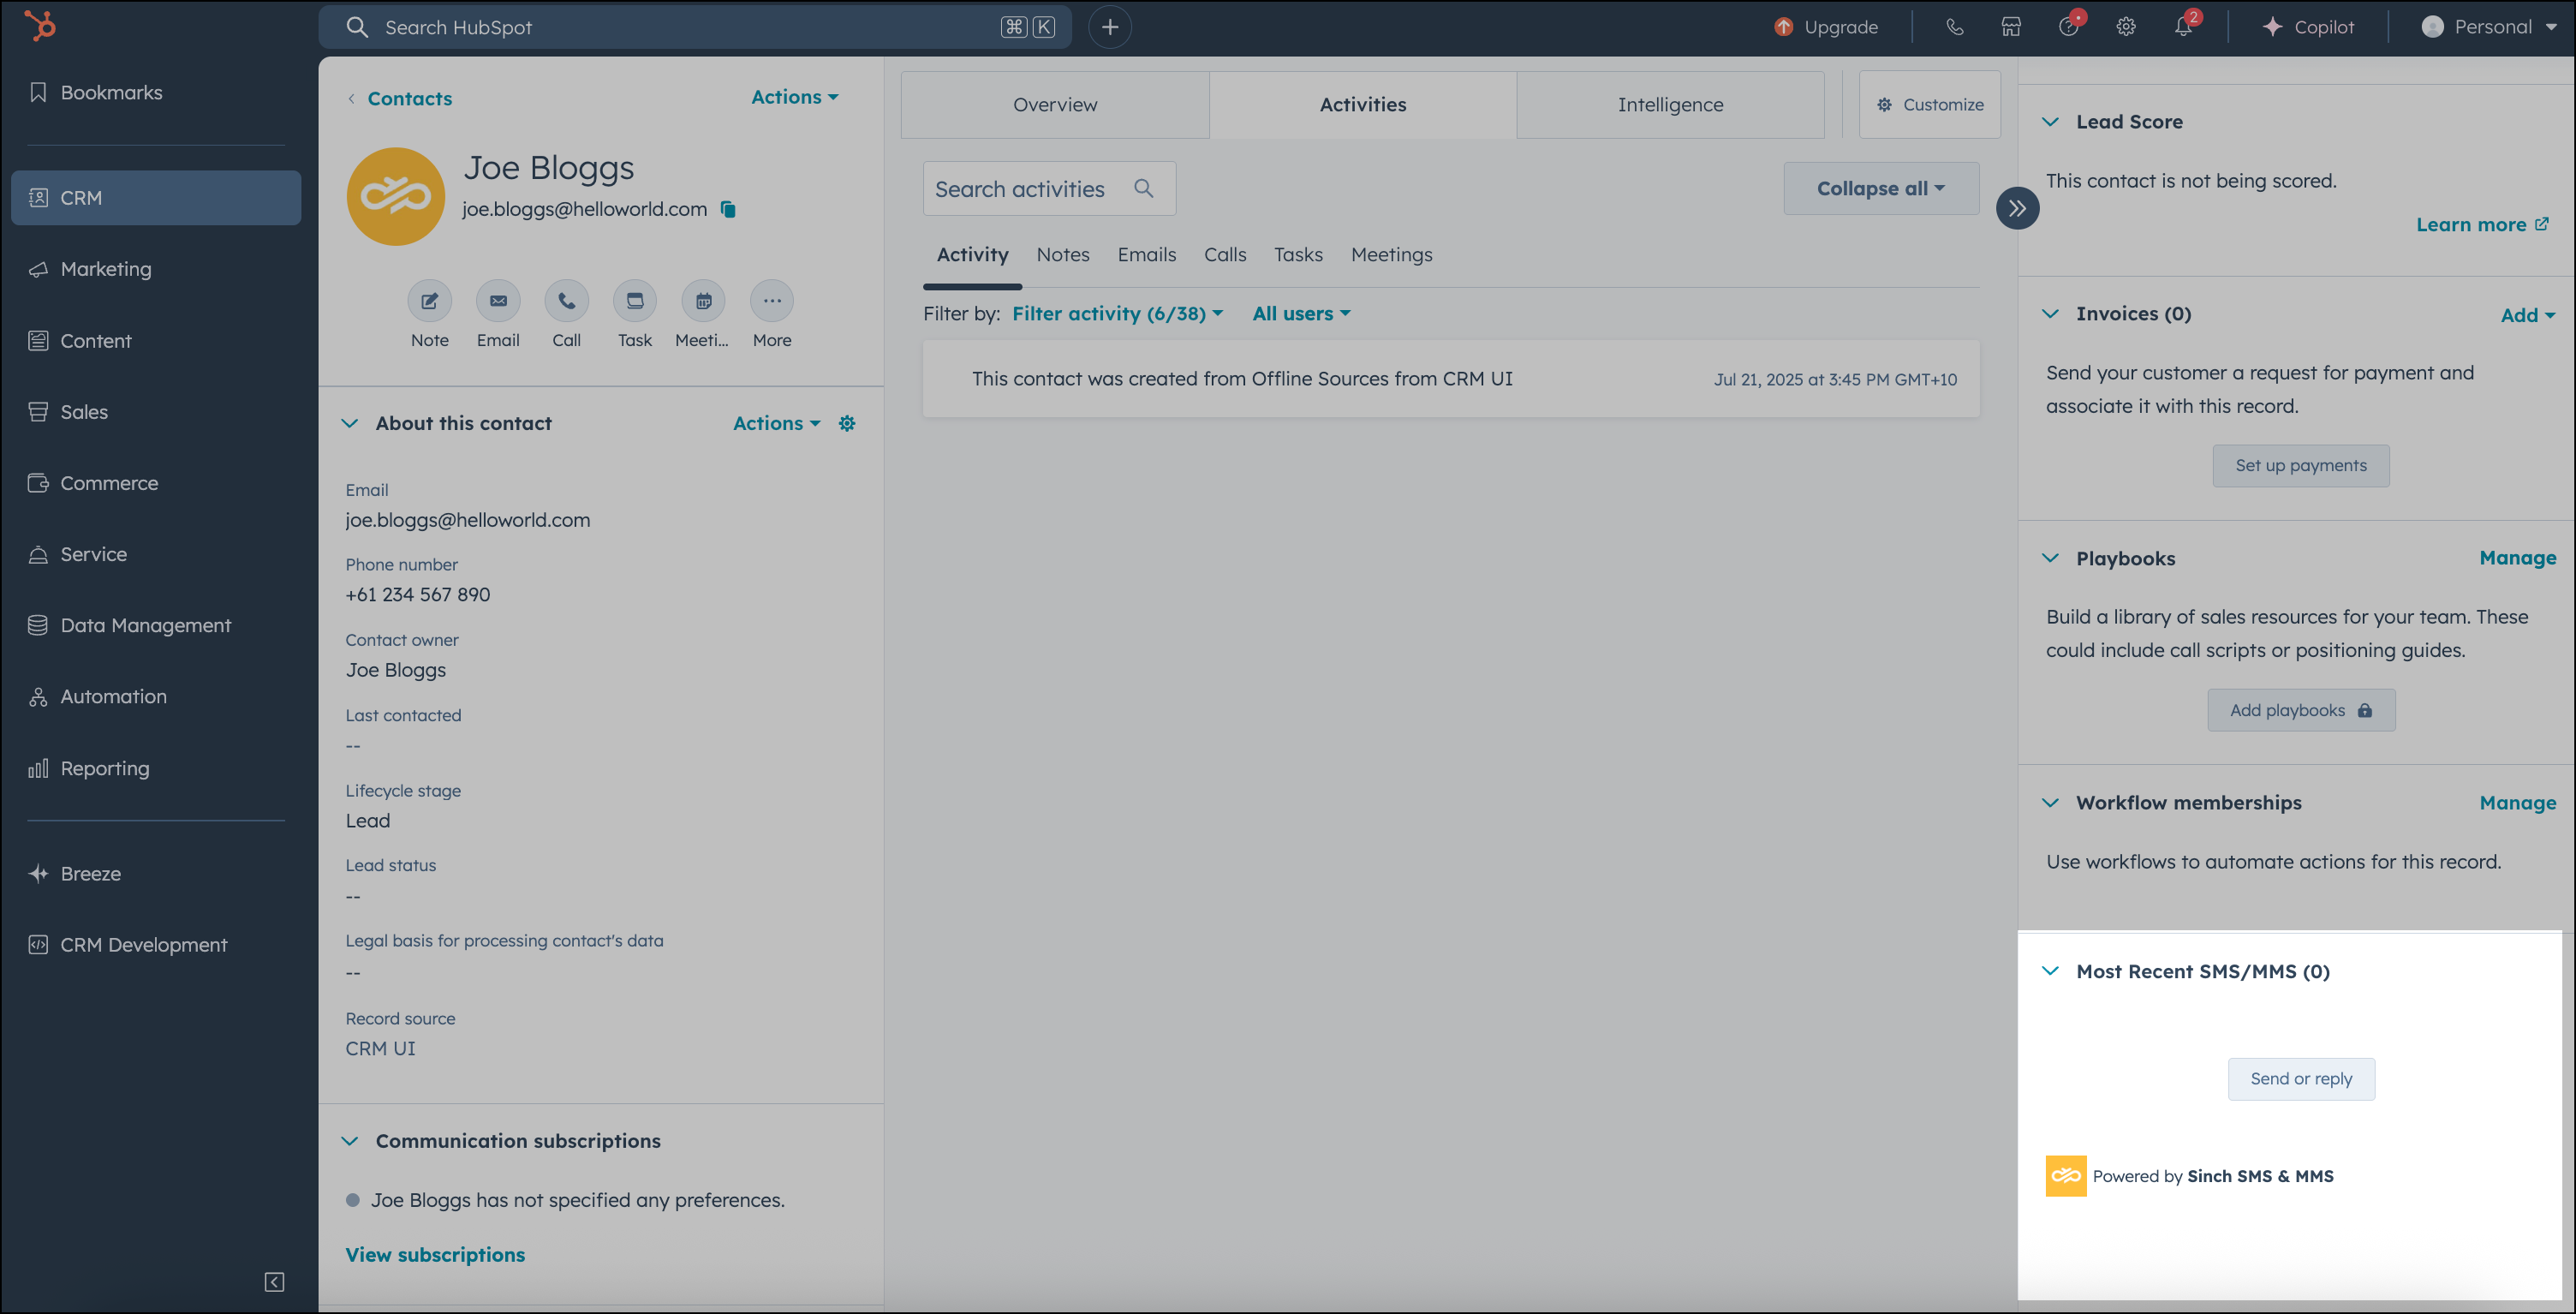The width and height of the screenshot is (2576, 1314).
Task: Switch to the Intelligence tab
Action: 1669,104
